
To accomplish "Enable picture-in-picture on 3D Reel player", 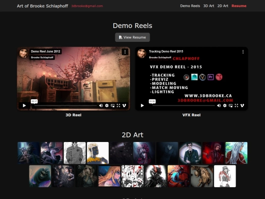I will point(112,106).
